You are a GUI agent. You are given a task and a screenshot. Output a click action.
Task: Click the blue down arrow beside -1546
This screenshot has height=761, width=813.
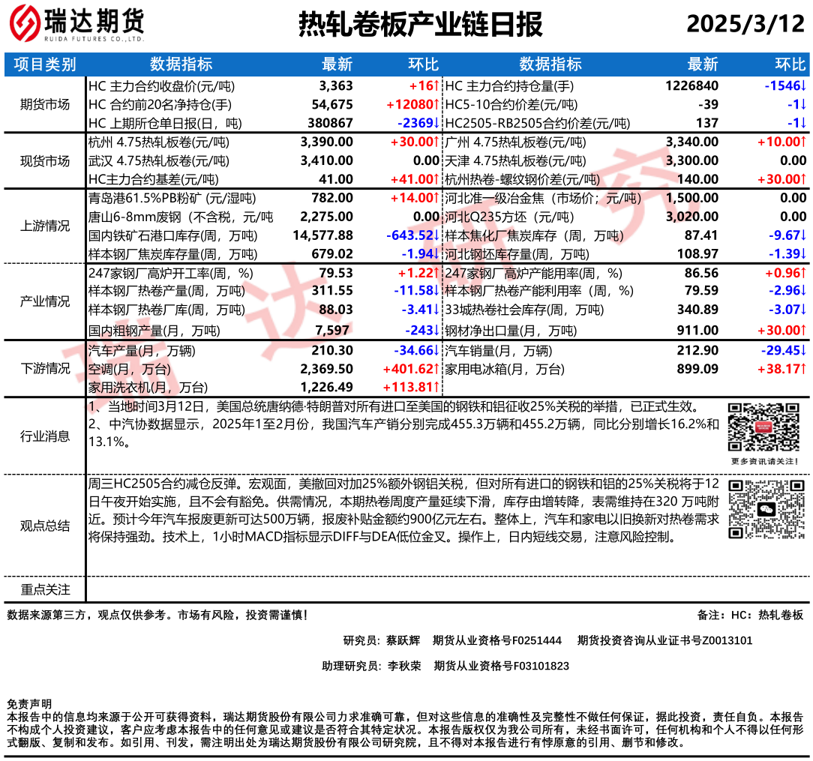803,86
